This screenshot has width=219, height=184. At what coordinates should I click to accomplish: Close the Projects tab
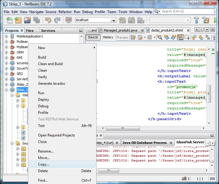coord(22,30)
